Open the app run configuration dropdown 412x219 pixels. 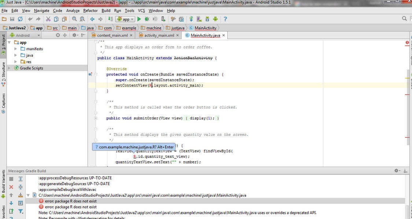click(x=125, y=19)
